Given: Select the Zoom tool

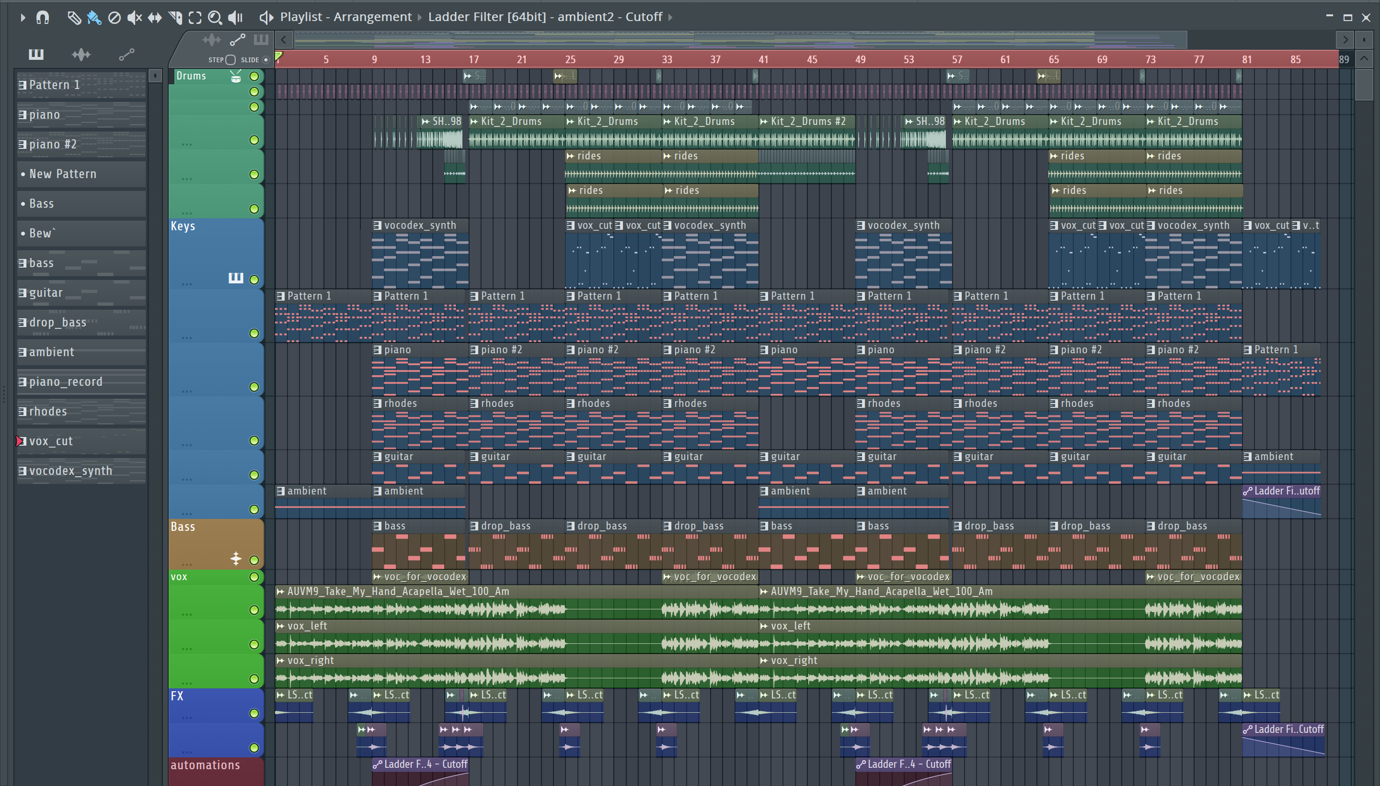Looking at the screenshot, I should click(215, 17).
